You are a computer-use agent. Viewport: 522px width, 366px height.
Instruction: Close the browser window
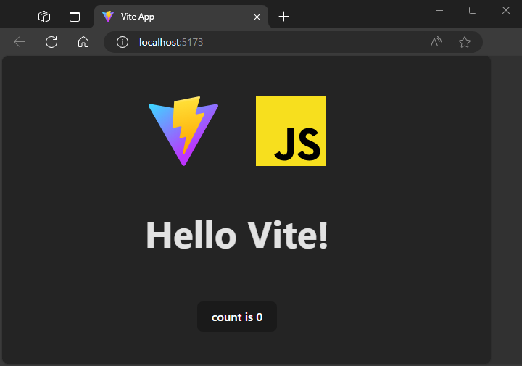point(506,10)
